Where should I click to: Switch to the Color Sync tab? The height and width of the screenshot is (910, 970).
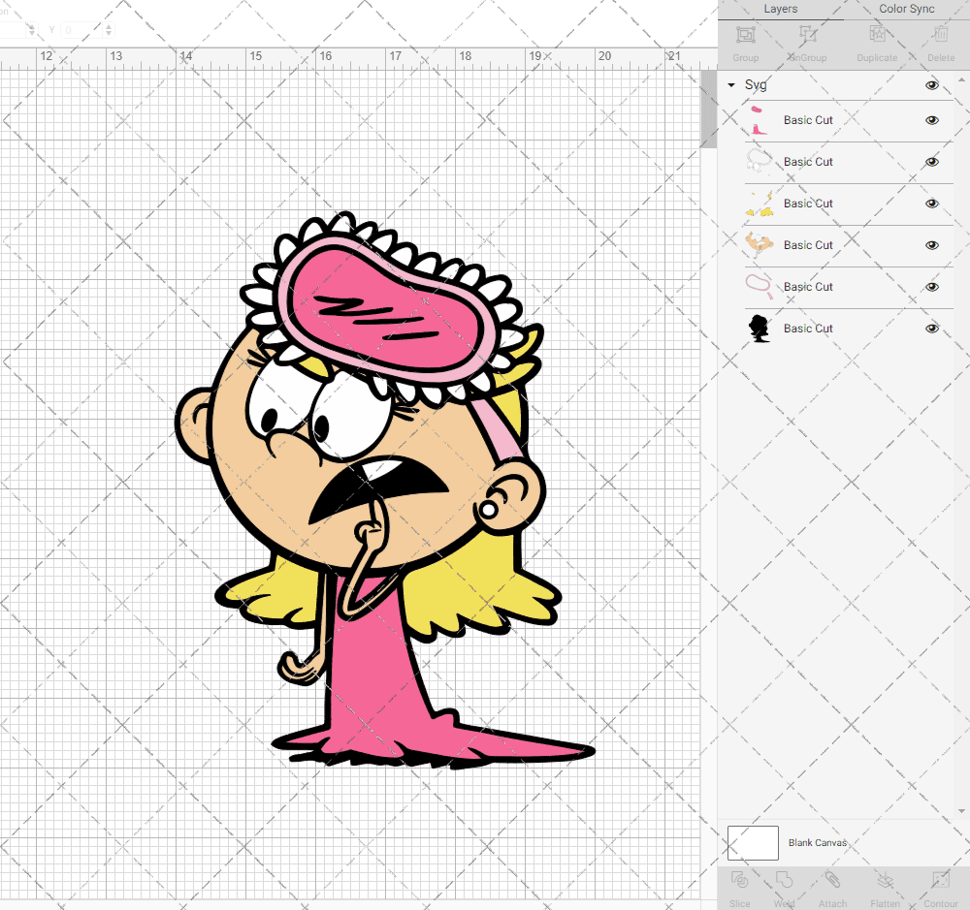click(906, 10)
